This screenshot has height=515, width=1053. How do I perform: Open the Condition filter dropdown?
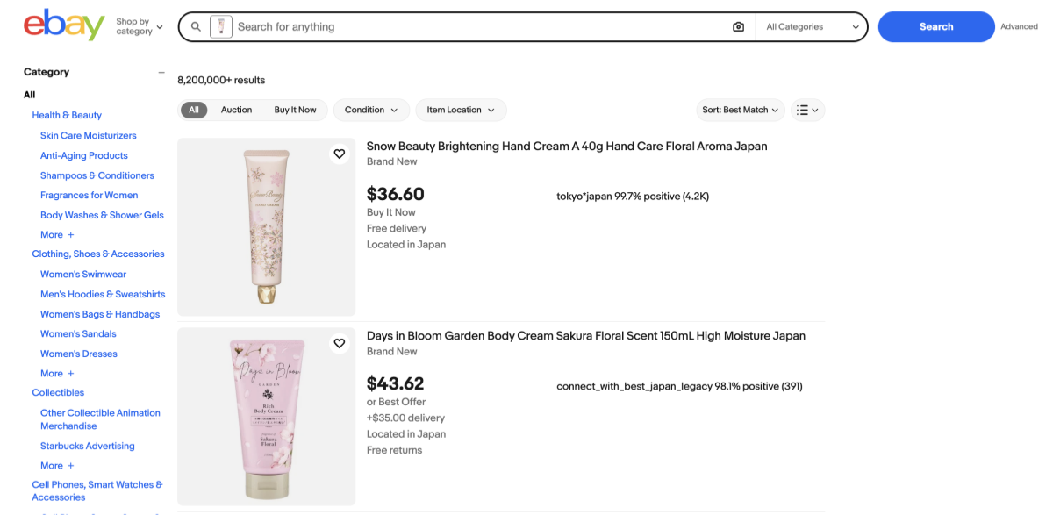tap(371, 111)
